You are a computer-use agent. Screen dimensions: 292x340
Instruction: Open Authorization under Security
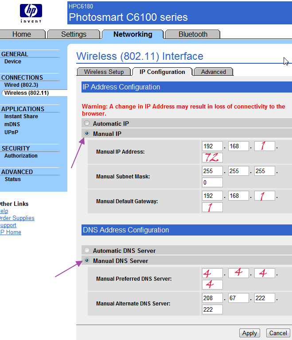(21, 156)
